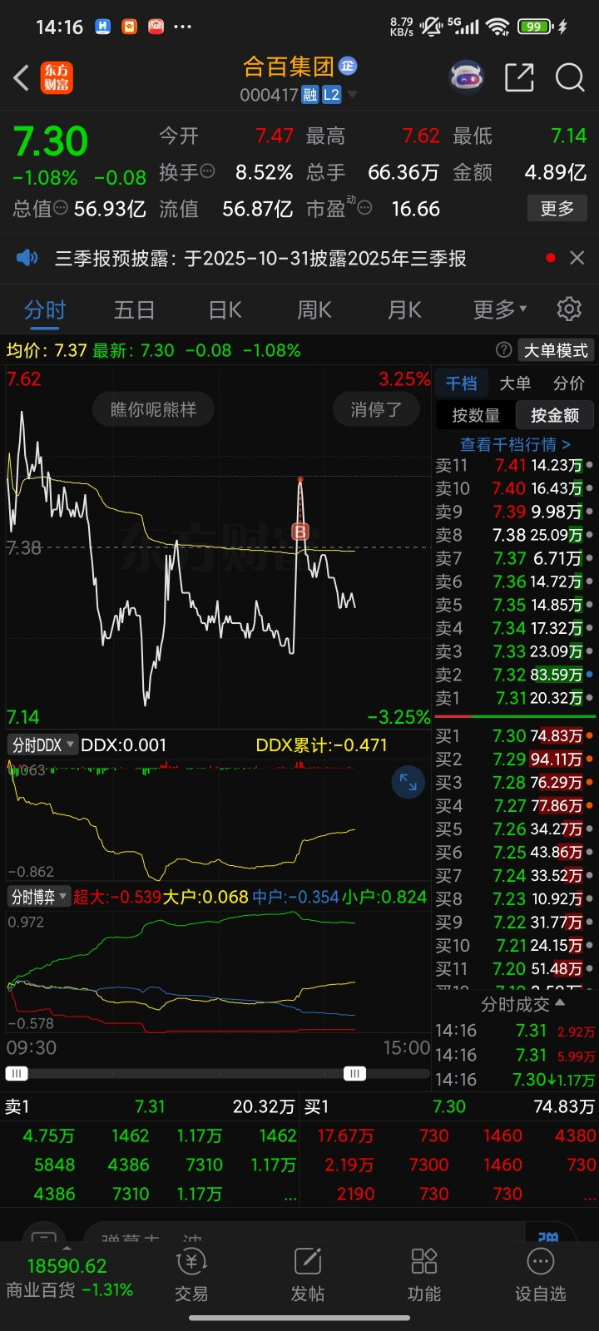Select 大单 order tab
Screen dimensions: 599x1331
coord(515,383)
